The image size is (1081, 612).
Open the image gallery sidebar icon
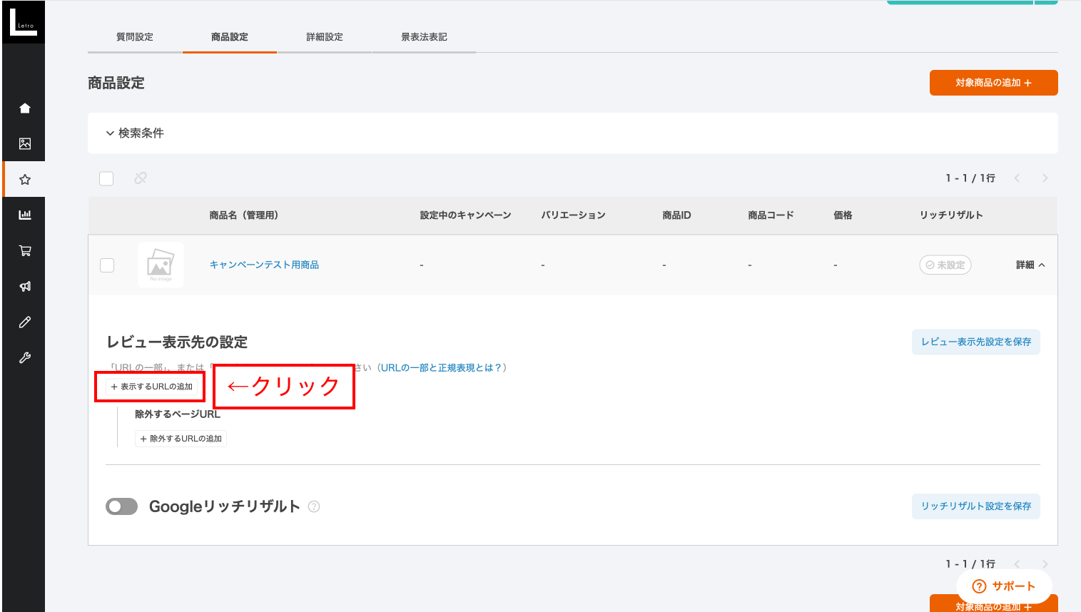click(x=25, y=144)
